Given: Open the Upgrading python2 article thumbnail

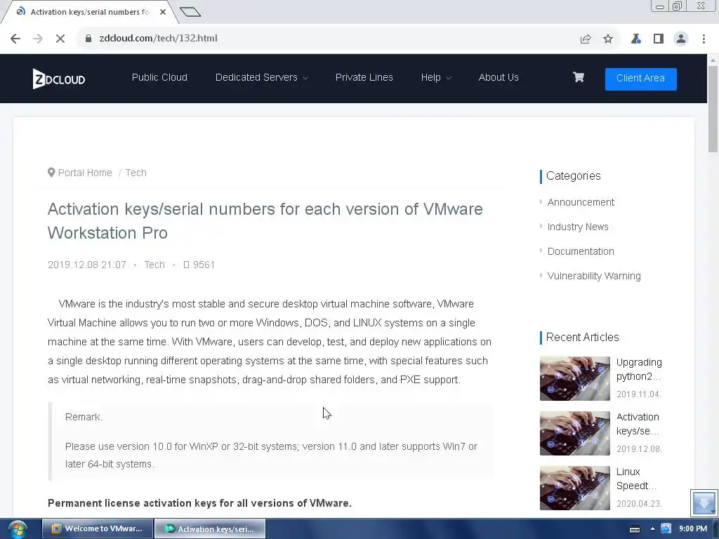Looking at the screenshot, I should 575,378.
